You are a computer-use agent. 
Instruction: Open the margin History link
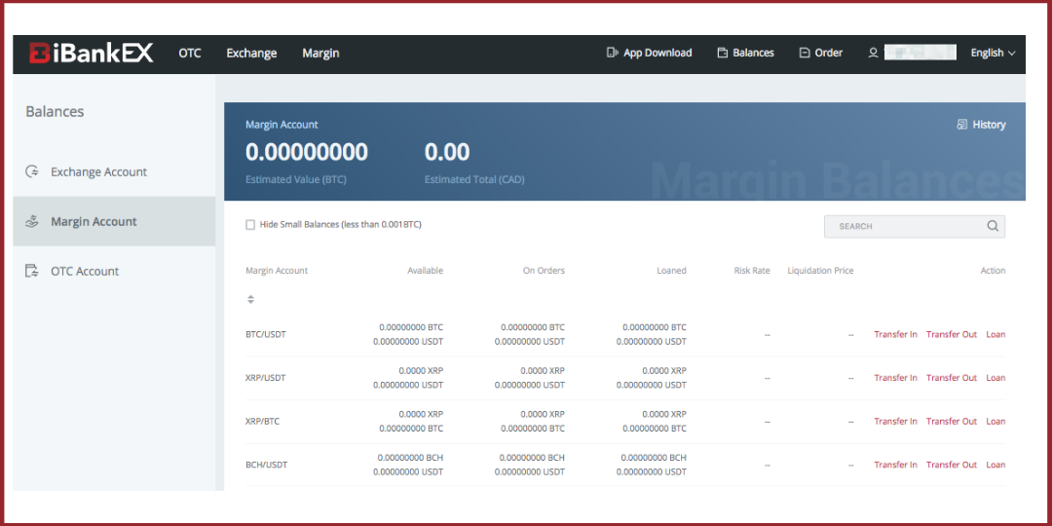click(x=982, y=124)
